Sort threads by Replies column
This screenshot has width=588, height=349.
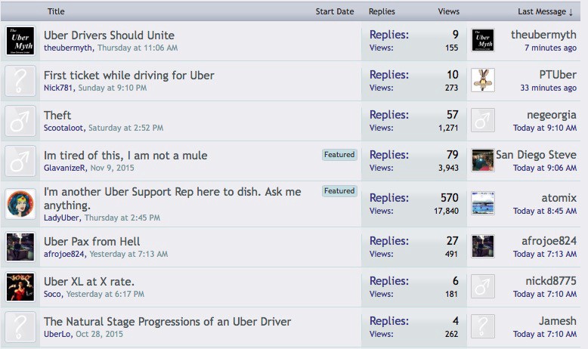382,11
